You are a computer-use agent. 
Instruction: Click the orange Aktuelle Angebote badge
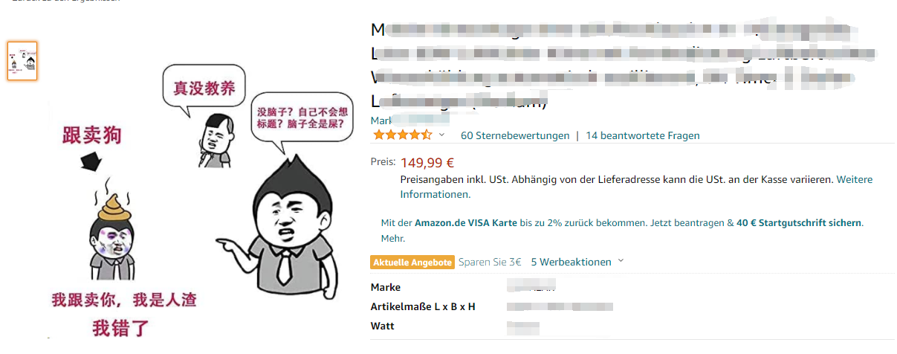(x=412, y=263)
